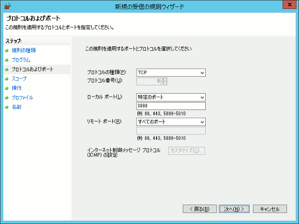The width and height of the screenshot is (299, 224).
Task: Open the ローカル ポート dropdown showing 特定のポート
Action: (x=171, y=97)
